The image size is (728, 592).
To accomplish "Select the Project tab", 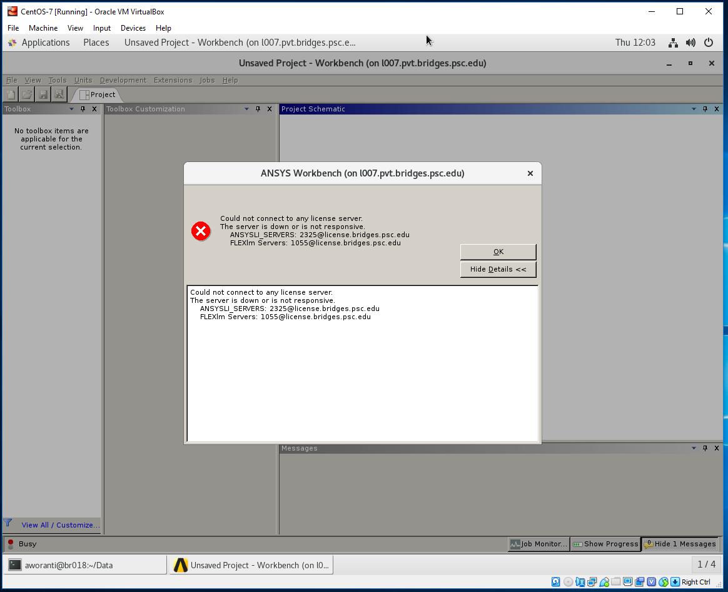I will 97,94.
